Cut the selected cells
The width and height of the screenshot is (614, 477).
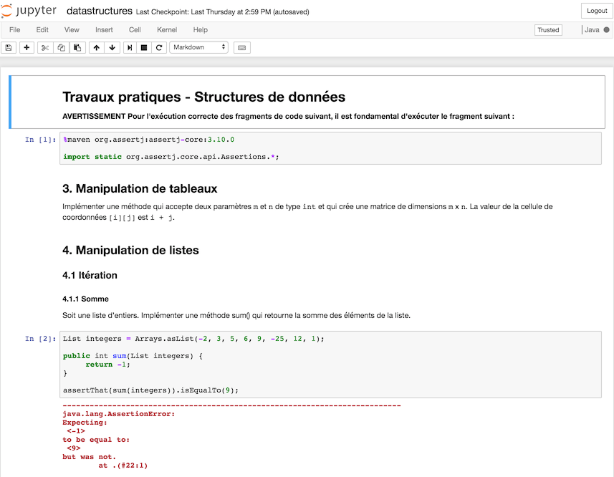pos(44,47)
